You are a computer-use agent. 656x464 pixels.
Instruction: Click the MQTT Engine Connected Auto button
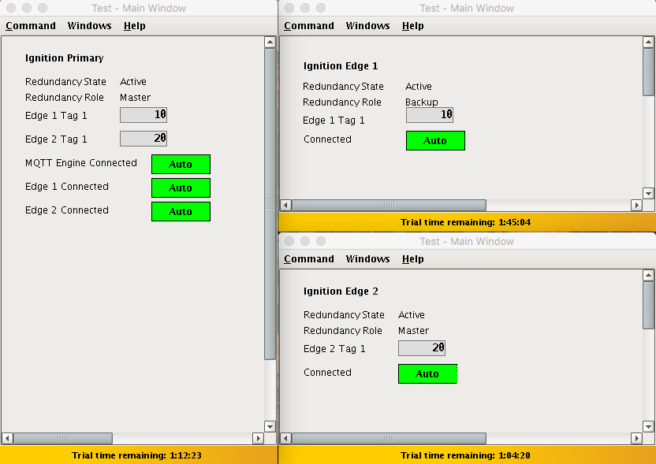181,165
